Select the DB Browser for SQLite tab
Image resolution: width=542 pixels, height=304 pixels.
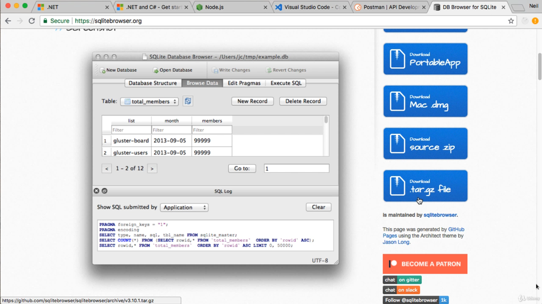[x=469, y=7]
